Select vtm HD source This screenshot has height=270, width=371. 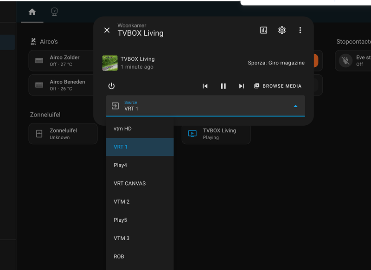pyautogui.click(x=140, y=129)
